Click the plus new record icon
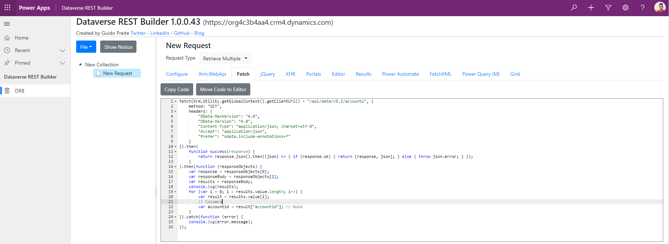669x244 pixels. [x=591, y=8]
